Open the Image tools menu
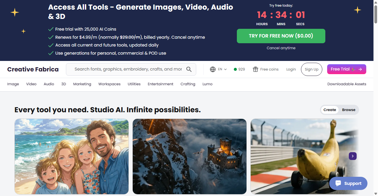This screenshot has width=378, height=196. pyautogui.click(x=13, y=84)
